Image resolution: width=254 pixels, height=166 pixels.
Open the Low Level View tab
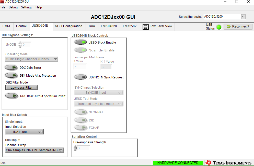[x=157, y=27]
